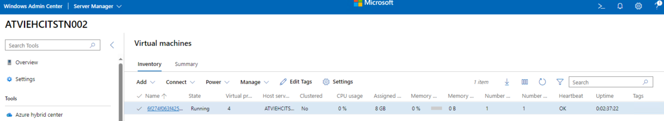This screenshot has width=664, height=121.
Task: Click the Running state cell
Action: [200, 109]
